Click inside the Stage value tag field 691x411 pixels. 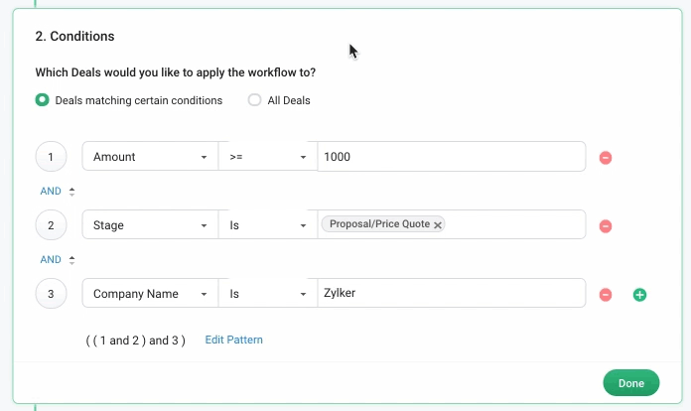click(x=514, y=225)
